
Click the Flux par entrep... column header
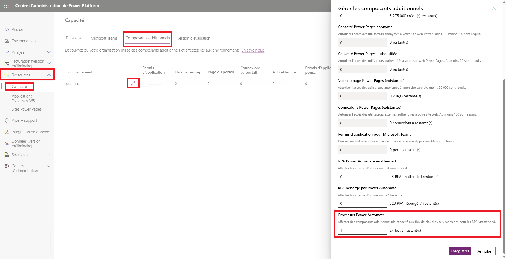pos(189,72)
